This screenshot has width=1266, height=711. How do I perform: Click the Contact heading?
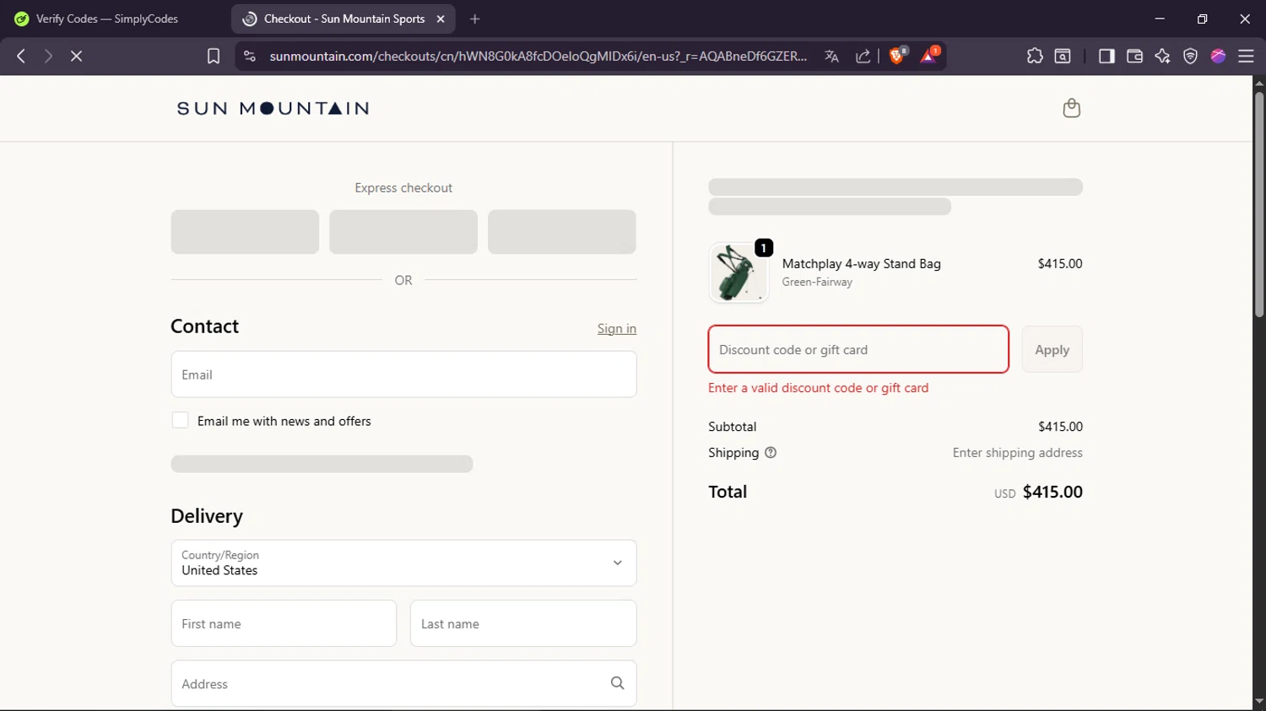[x=205, y=326]
